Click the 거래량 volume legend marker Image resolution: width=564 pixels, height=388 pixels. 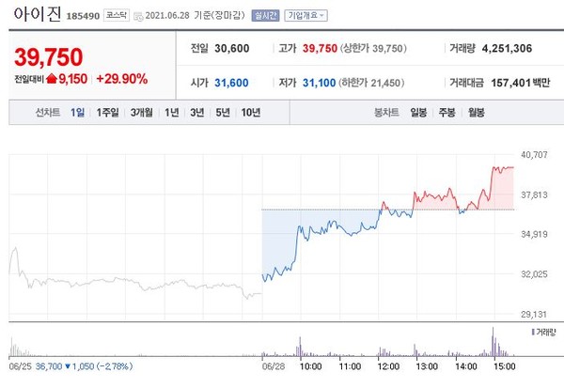pos(530,333)
